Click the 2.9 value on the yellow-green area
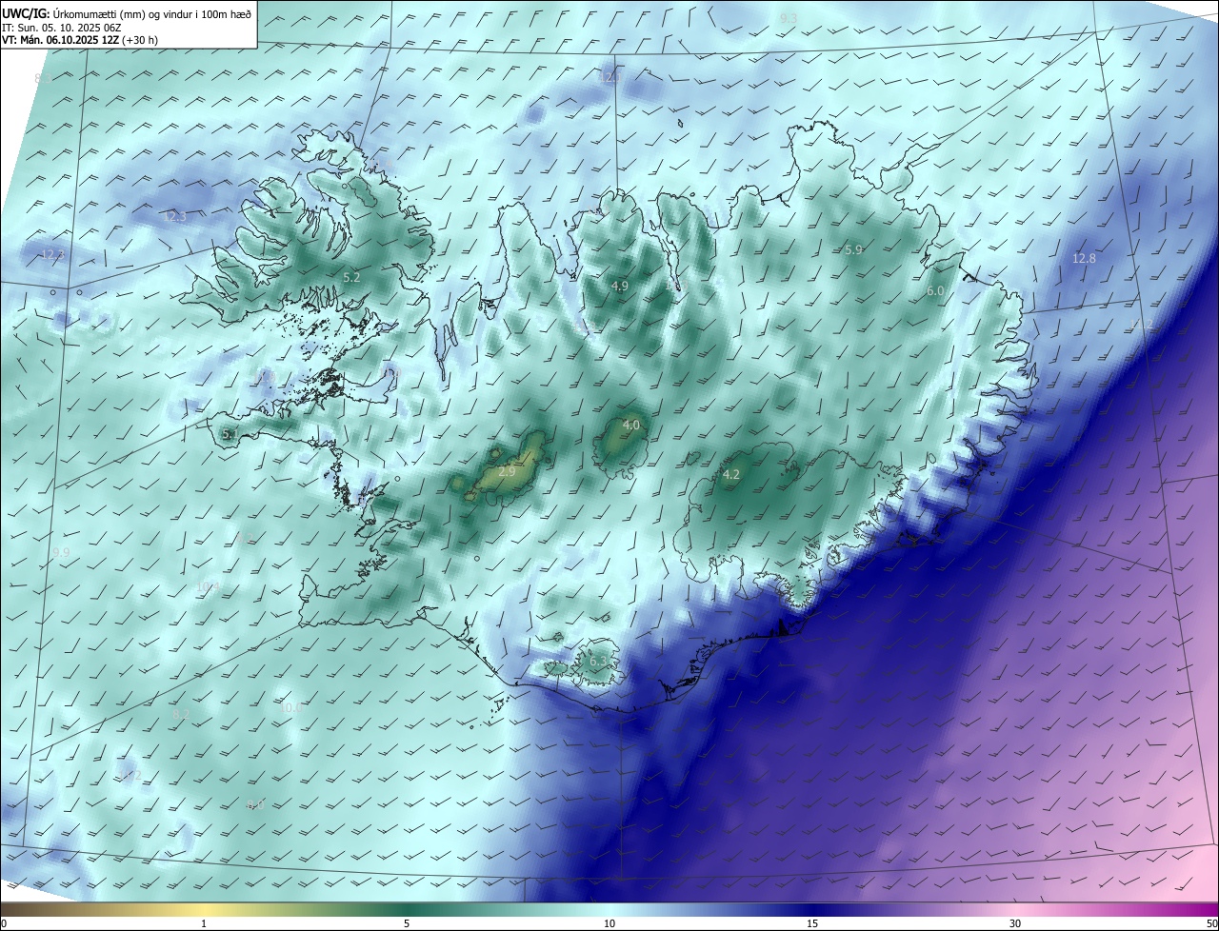 pyautogui.click(x=507, y=471)
